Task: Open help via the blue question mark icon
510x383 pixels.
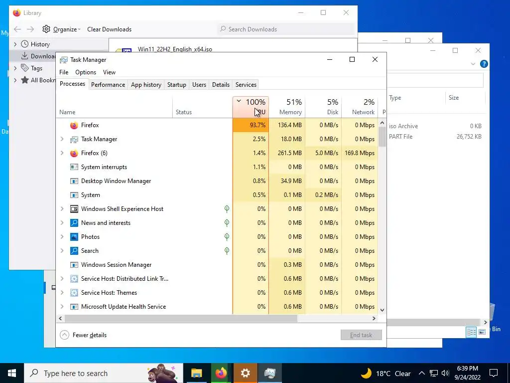Action: click(484, 64)
